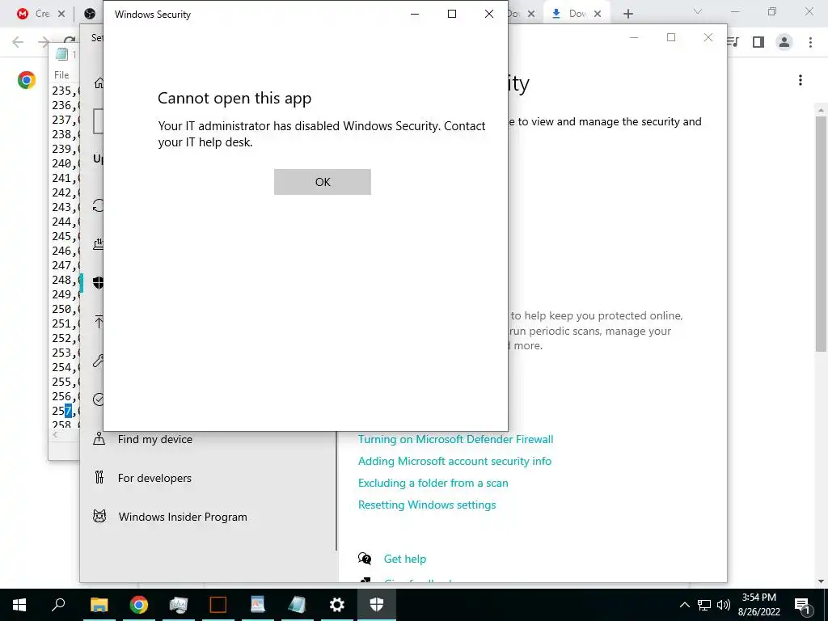
Task: Open Windows Insider Program settings
Action: pyautogui.click(x=183, y=517)
